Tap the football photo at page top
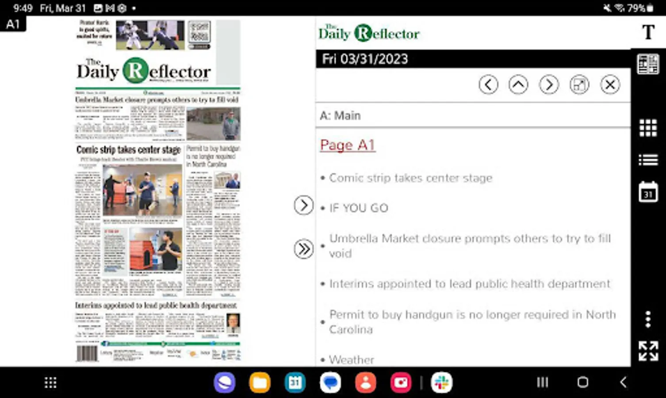Viewport: 666px width, 398px height. tap(150, 34)
